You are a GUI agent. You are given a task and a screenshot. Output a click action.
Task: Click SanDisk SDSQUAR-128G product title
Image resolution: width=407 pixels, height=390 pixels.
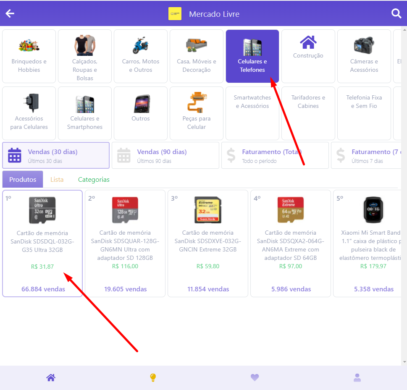(125, 245)
